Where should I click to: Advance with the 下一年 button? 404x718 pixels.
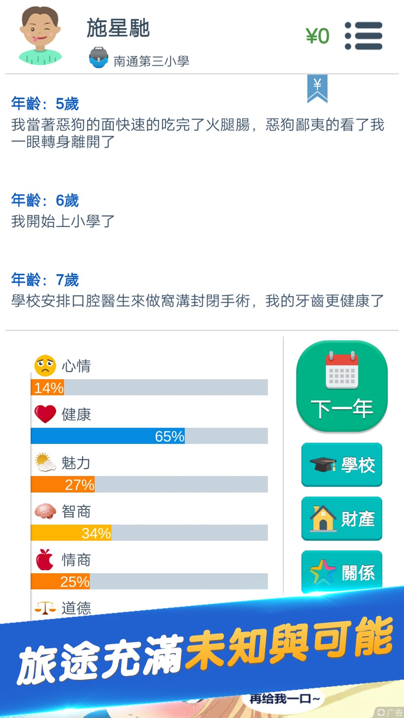click(342, 386)
